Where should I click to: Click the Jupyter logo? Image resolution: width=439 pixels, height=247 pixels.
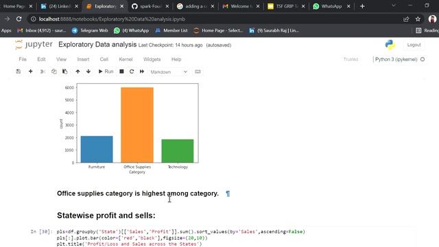(34, 45)
